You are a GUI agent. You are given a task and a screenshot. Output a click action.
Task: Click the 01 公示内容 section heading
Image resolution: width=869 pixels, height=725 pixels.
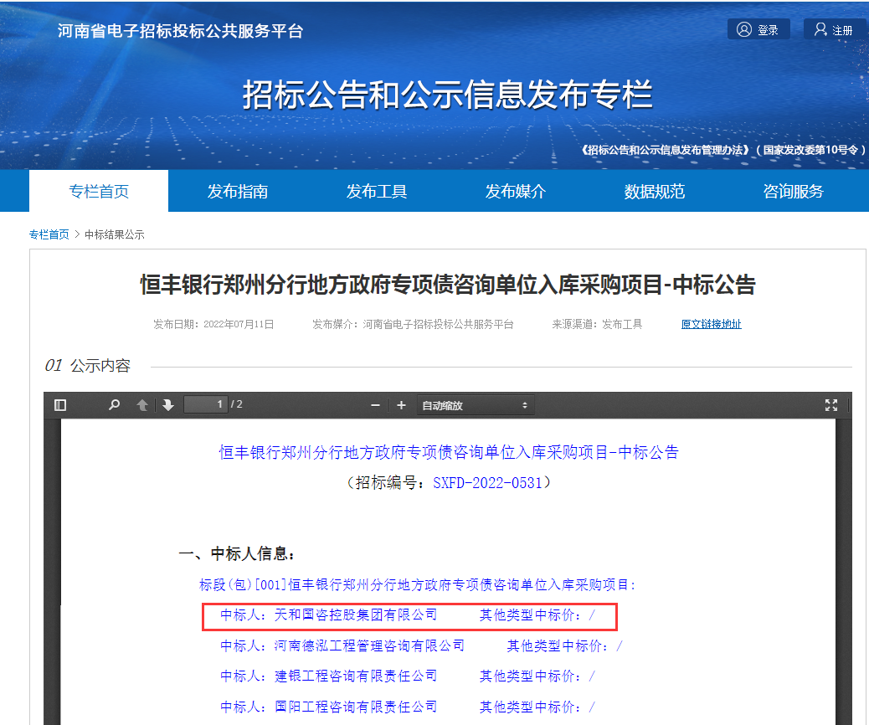coord(88,366)
